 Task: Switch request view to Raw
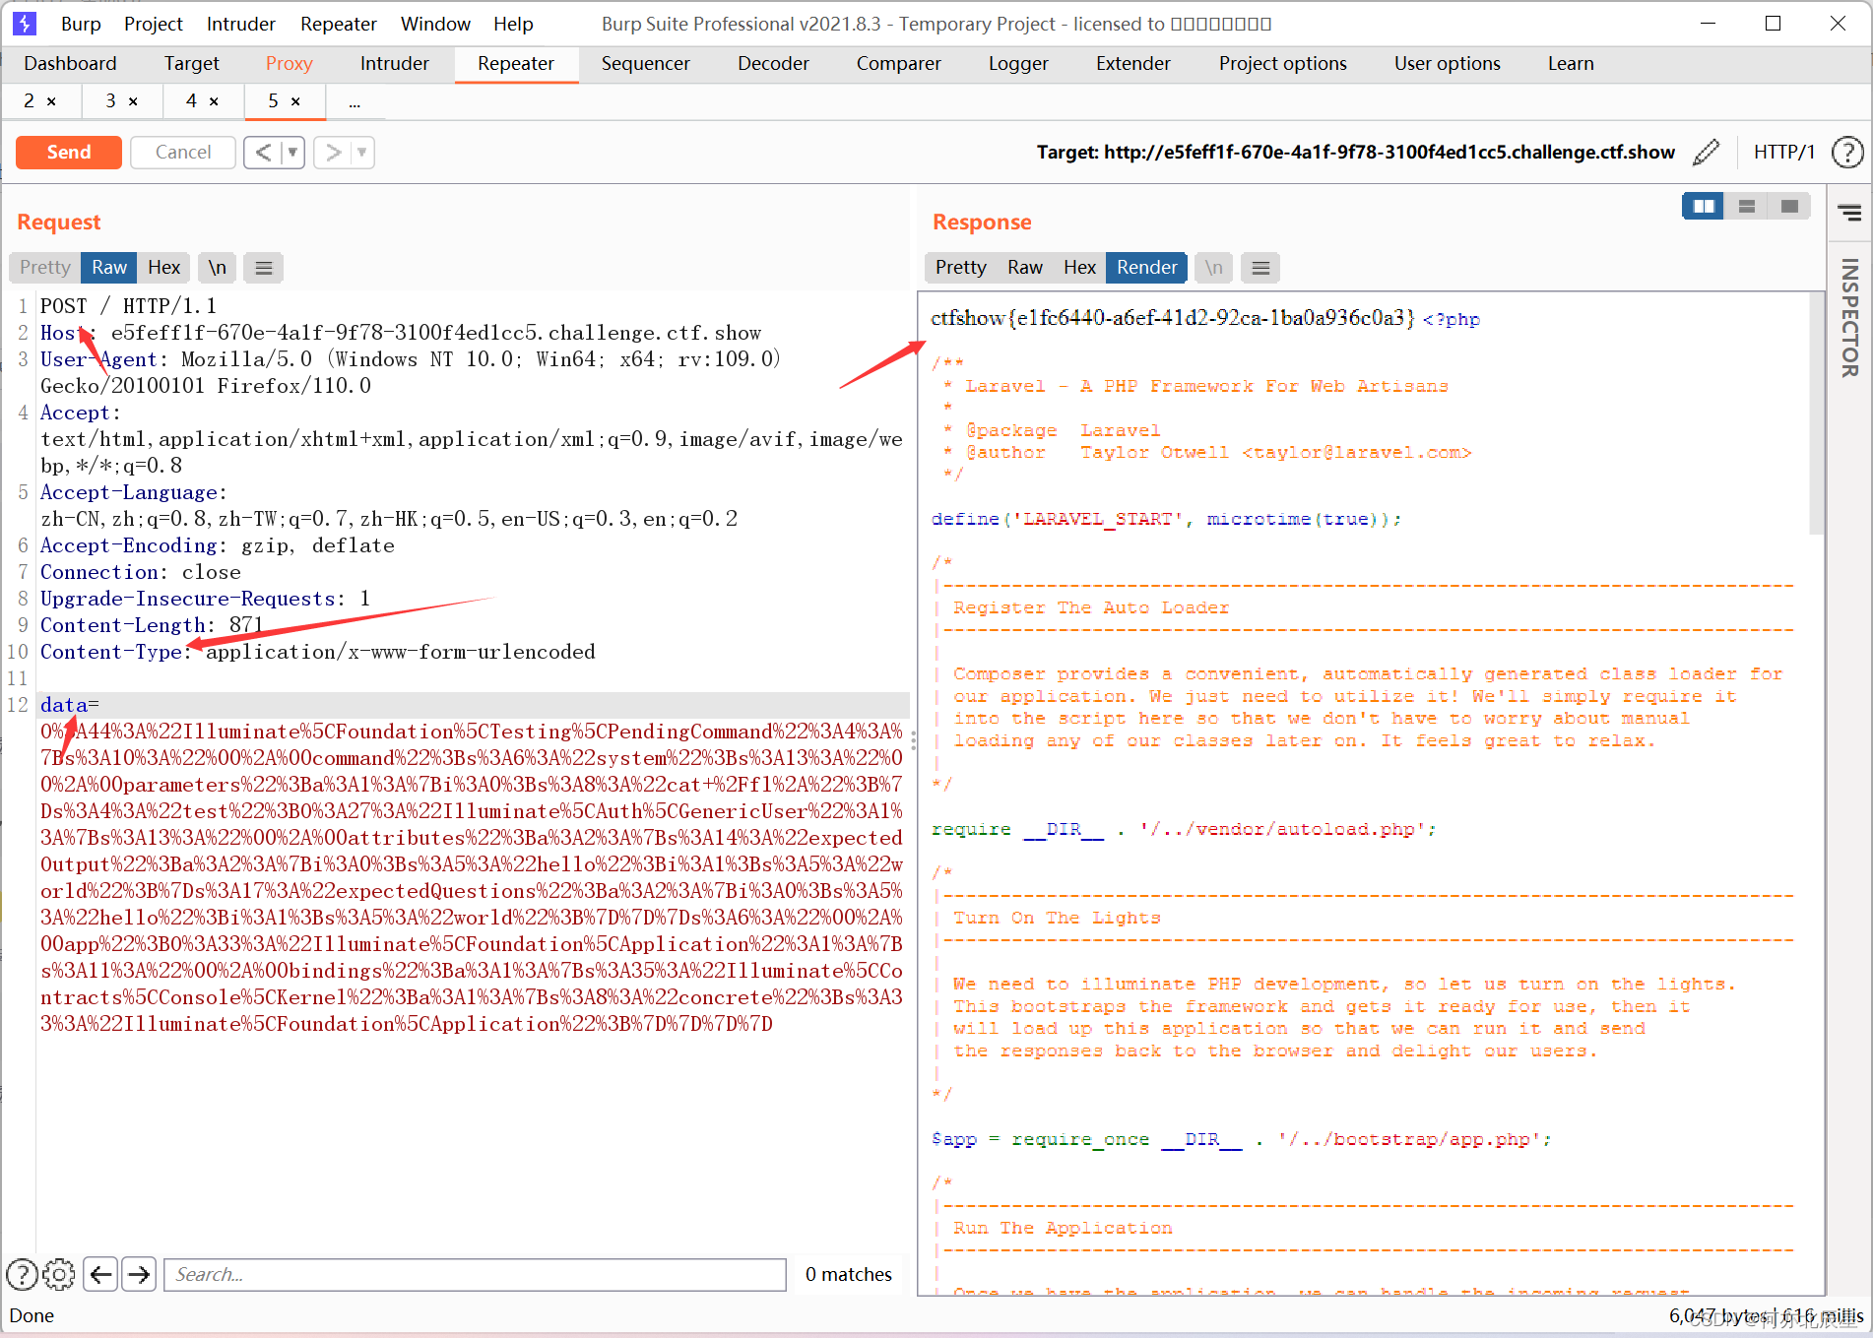(x=109, y=268)
